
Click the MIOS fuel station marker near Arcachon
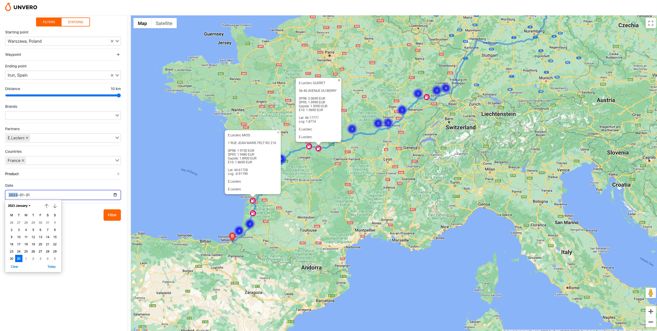(x=253, y=201)
